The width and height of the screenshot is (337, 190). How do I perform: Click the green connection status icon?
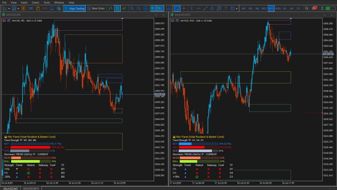(322, 8)
